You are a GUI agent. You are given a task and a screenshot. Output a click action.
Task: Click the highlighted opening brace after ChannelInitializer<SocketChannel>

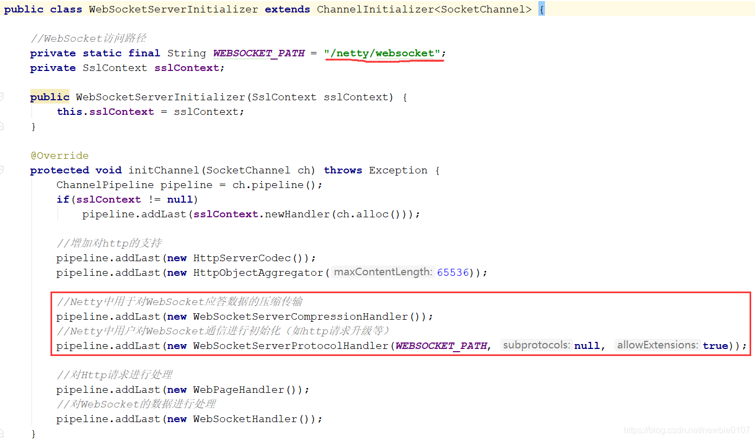tap(542, 10)
